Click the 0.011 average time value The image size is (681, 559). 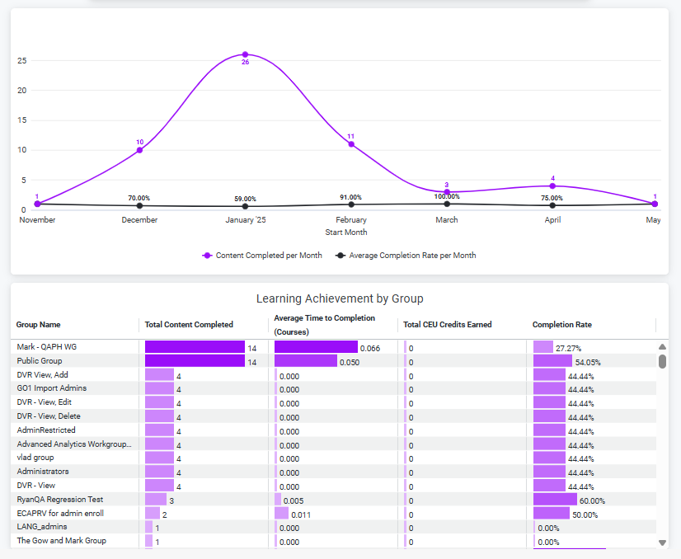point(301,514)
